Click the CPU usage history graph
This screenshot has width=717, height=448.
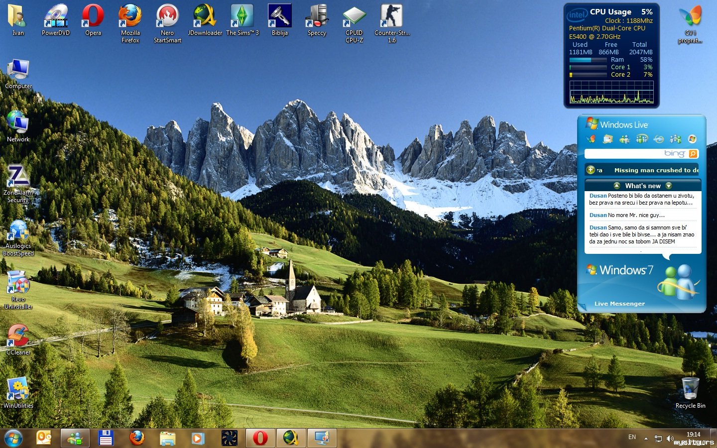(611, 92)
